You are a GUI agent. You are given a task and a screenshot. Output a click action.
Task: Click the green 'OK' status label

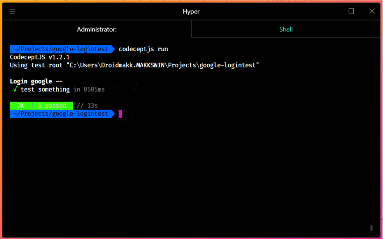(20, 106)
